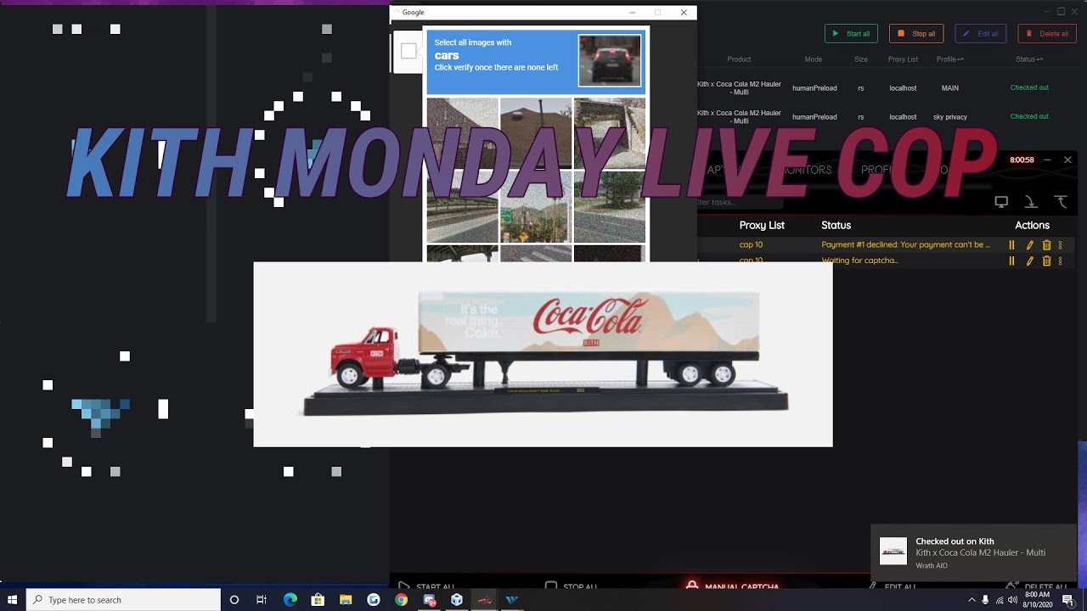Click MANUAL CAPTCHA in the bottom bar
This screenshot has width=1087, height=611.
pos(732,586)
